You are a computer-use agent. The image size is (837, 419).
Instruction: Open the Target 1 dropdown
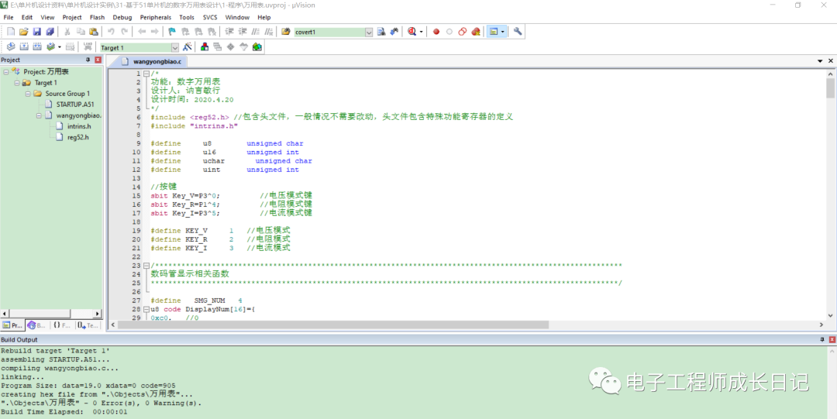[x=174, y=48]
